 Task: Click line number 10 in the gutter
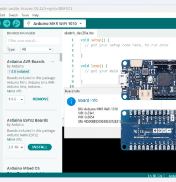pyautogui.click(x=72, y=87)
